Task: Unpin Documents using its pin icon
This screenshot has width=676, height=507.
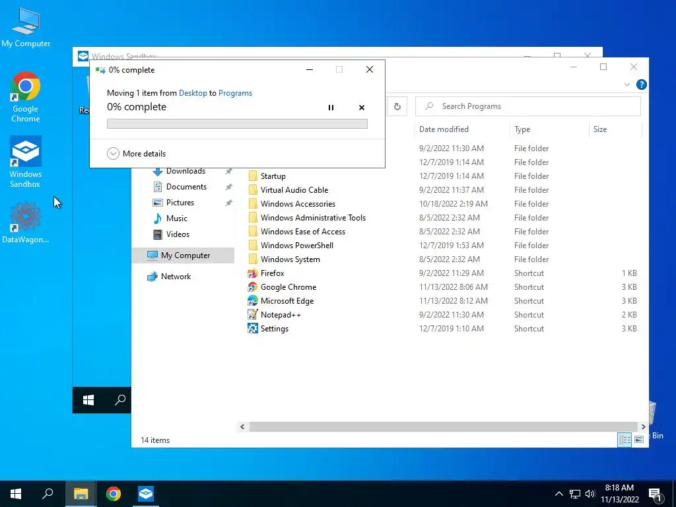Action: click(x=229, y=187)
